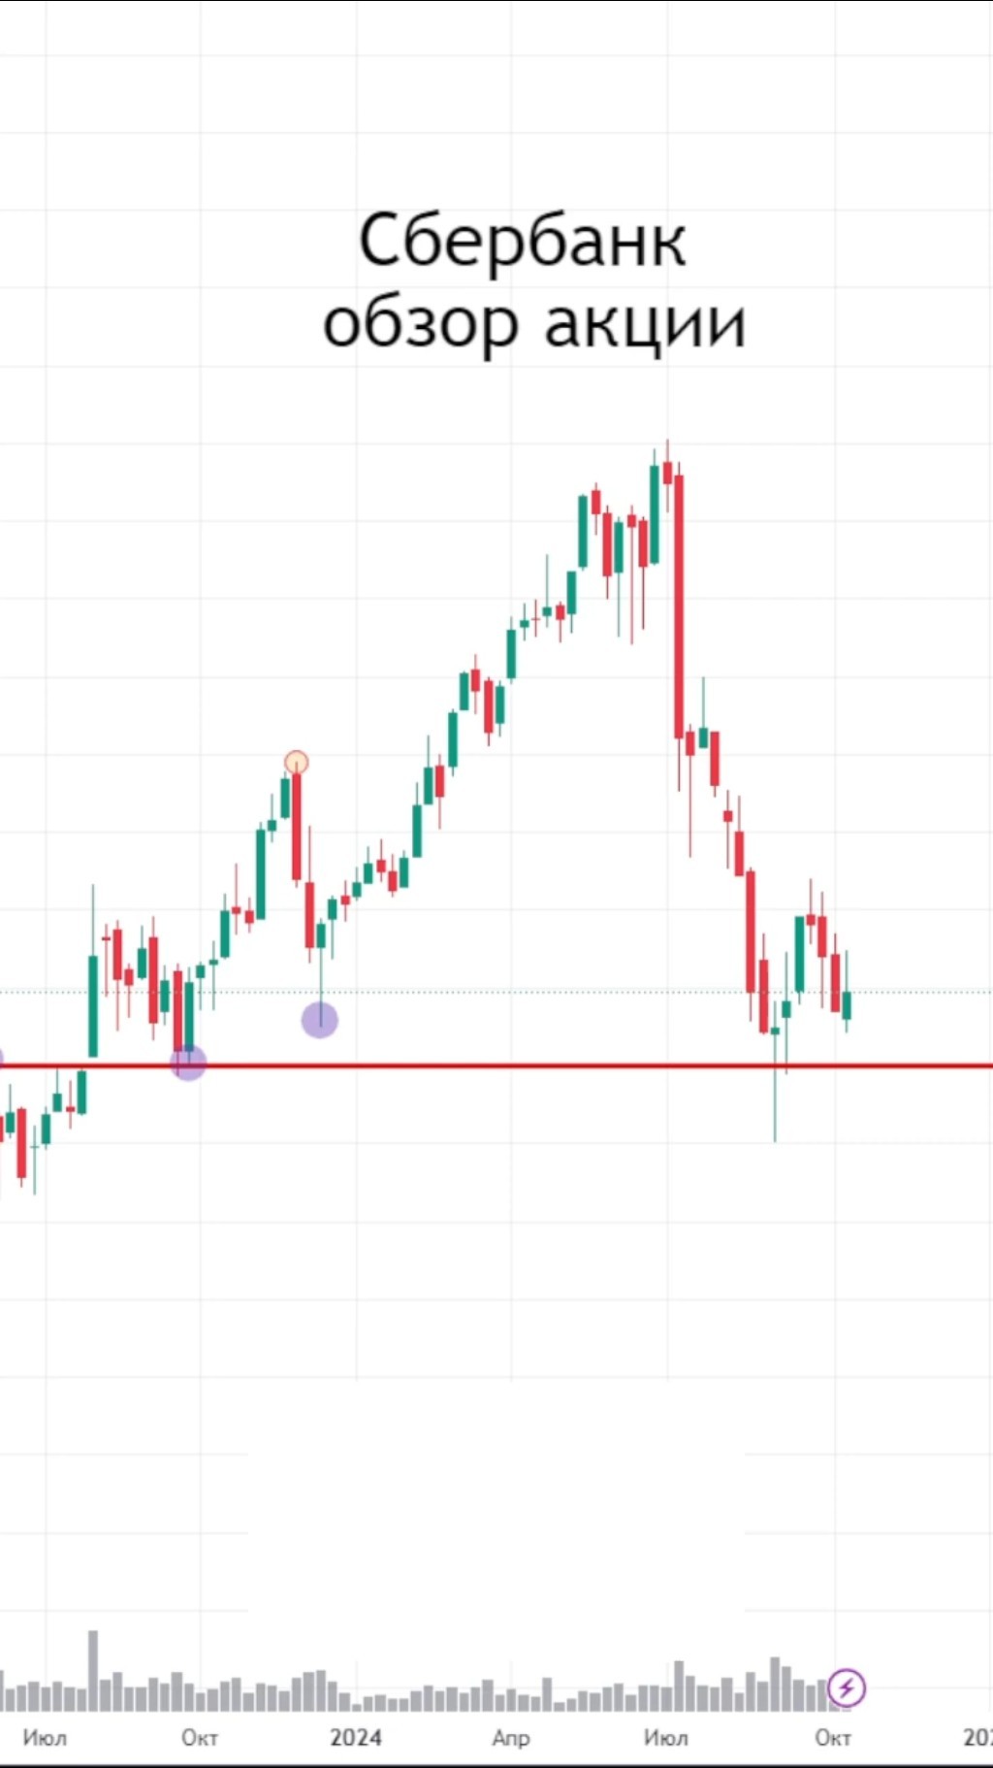
Task: Click the tallest gray volume bar
Action: (x=93, y=1670)
